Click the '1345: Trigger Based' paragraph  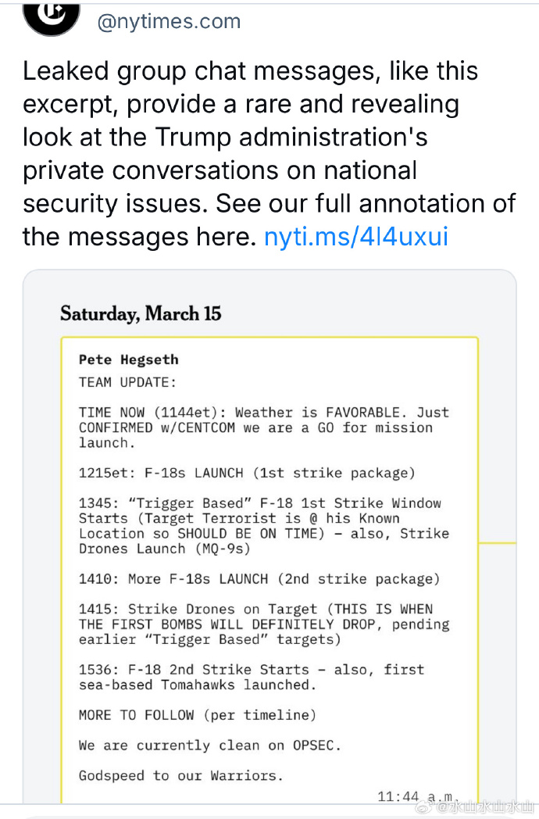pyautogui.click(x=264, y=526)
